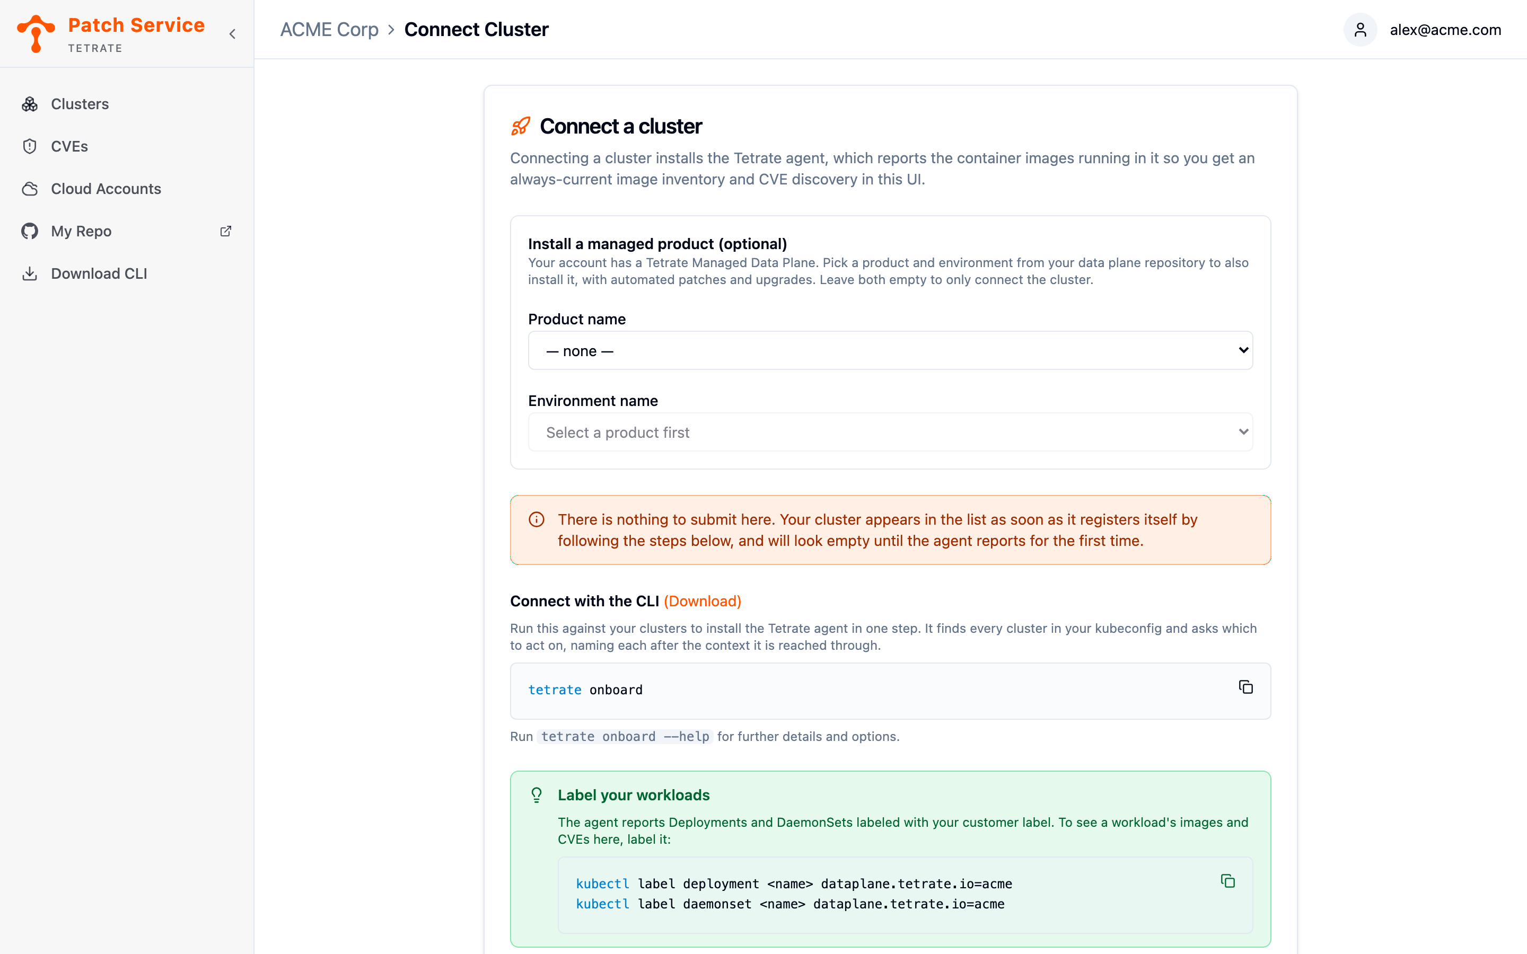Click the TETRATE subtitle under the logo
This screenshot has width=1527, height=954.
[x=95, y=48]
